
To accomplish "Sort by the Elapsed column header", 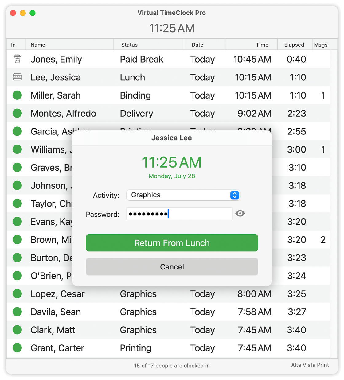I will click(x=295, y=45).
